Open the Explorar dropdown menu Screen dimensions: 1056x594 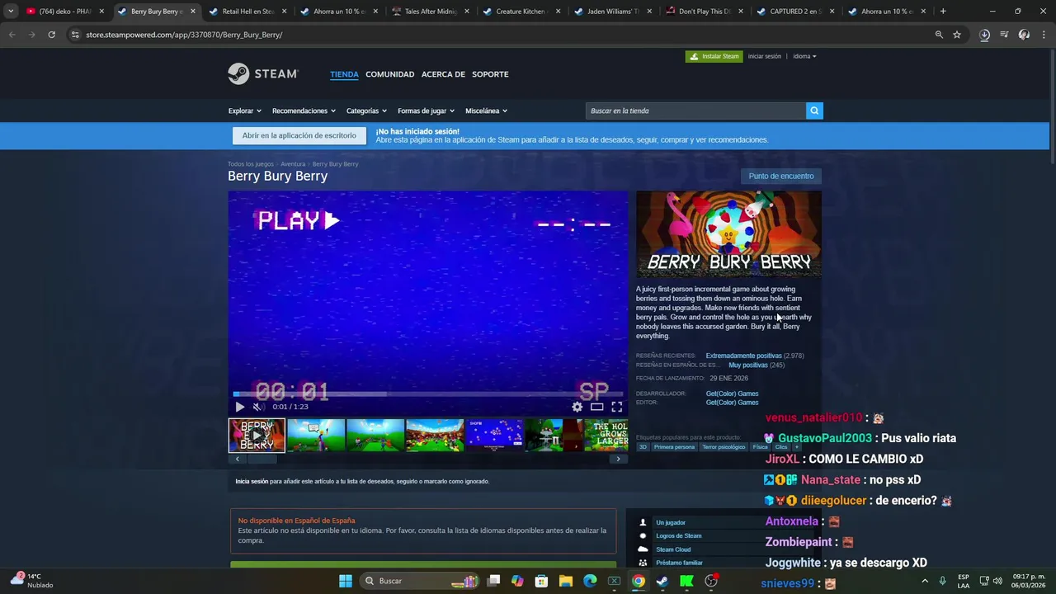coord(245,111)
